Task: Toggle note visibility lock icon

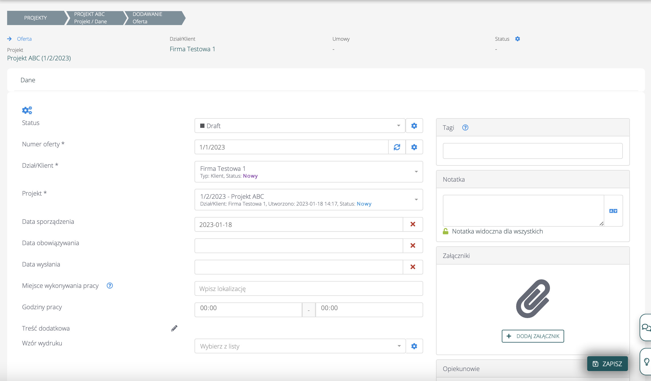Action: click(x=446, y=231)
